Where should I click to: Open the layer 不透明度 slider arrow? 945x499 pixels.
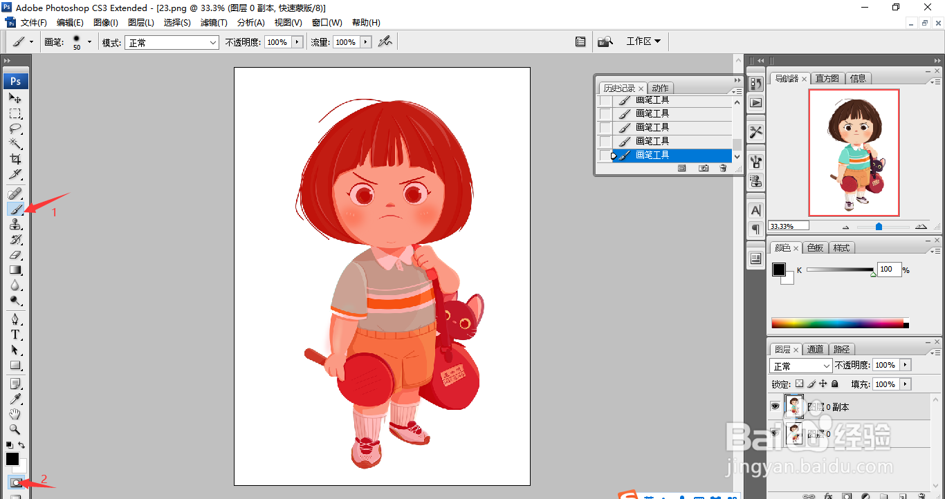(x=906, y=365)
